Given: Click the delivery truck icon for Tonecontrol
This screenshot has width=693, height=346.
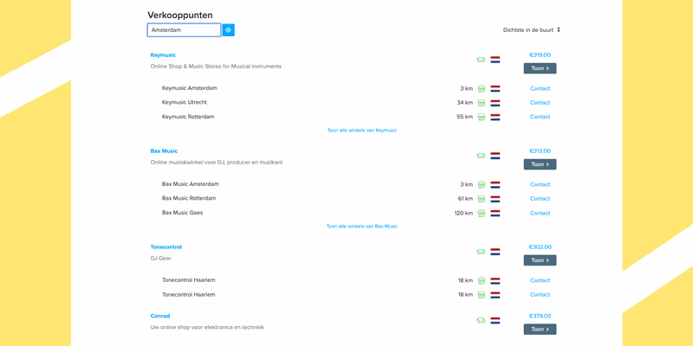Looking at the screenshot, I should tap(481, 252).
